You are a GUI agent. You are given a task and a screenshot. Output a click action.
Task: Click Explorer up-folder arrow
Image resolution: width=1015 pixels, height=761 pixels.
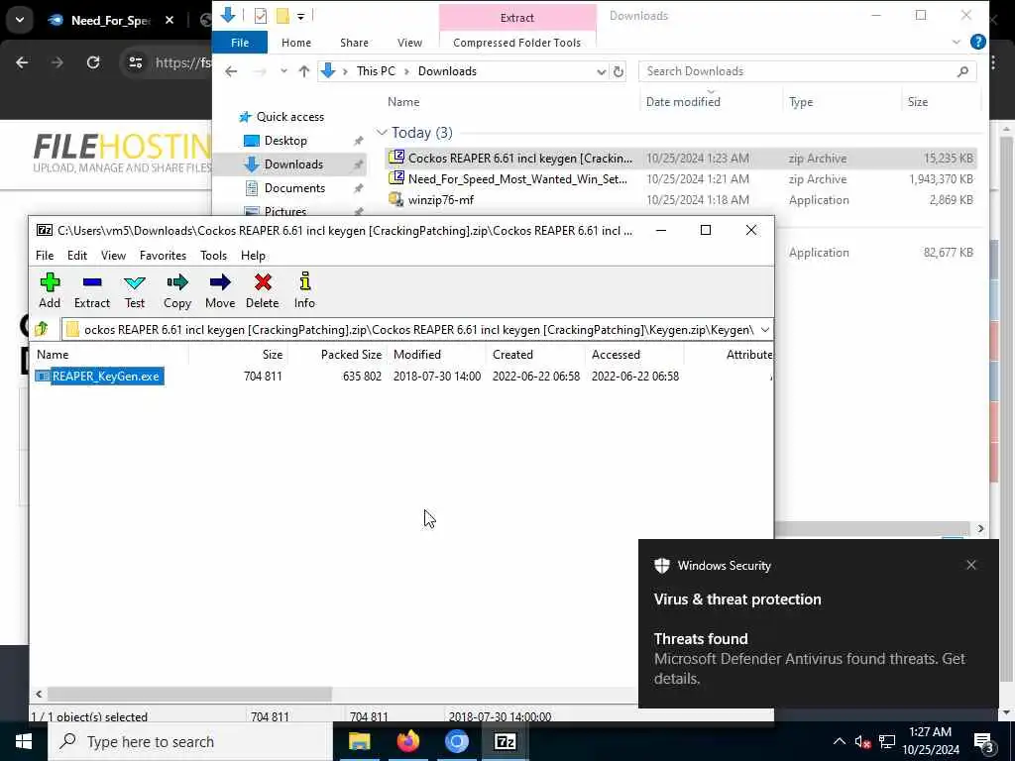coord(303,71)
